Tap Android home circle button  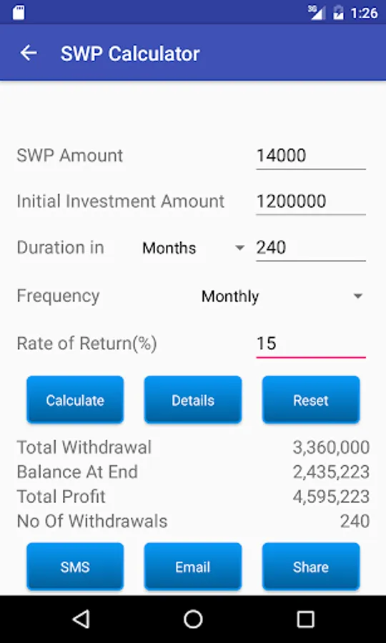point(193,619)
